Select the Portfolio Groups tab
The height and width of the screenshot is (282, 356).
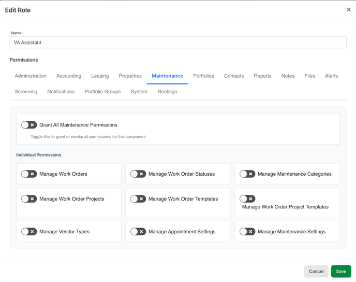coord(102,92)
